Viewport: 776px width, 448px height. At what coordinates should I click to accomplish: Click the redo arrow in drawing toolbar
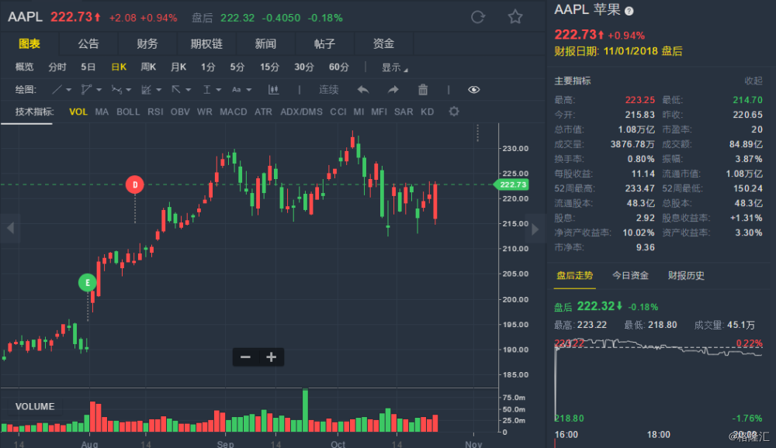tap(393, 90)
